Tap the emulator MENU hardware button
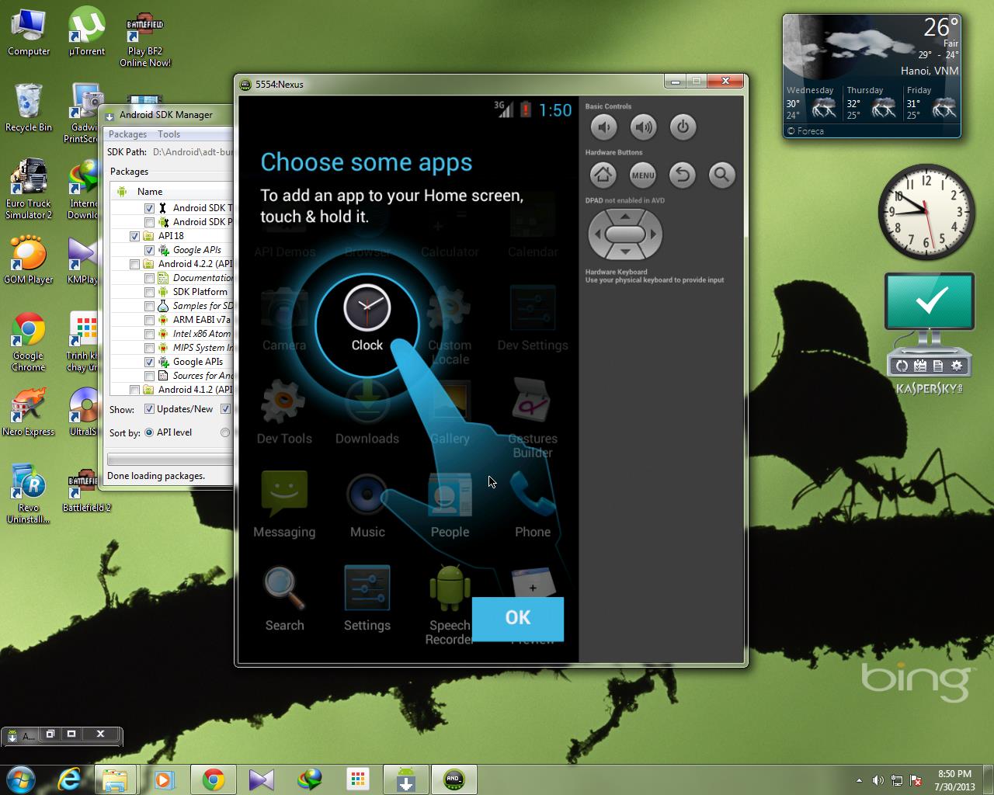 tap(643, 175)
